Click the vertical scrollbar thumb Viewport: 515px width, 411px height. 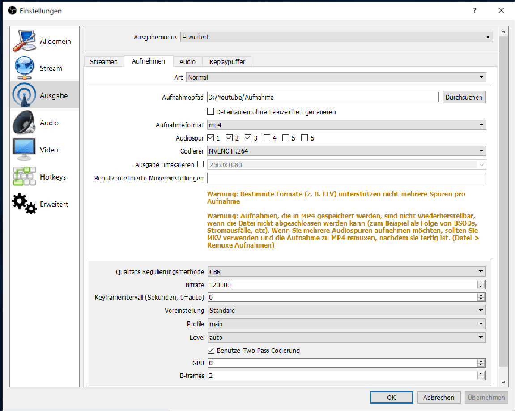click(503, 201)
